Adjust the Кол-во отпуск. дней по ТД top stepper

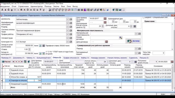click(x=103, y=26)
